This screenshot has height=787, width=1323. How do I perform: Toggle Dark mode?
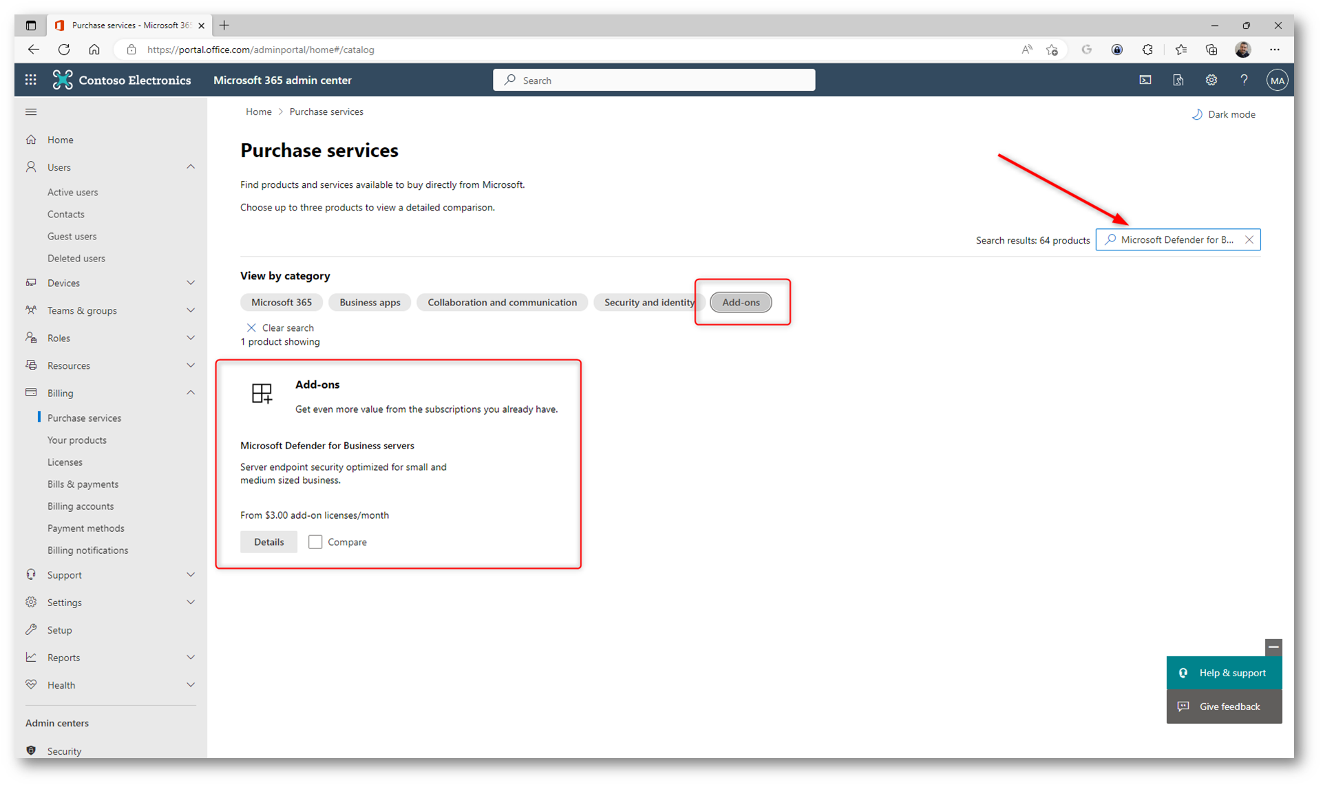pyautogui.click(x=1223, y=114)
